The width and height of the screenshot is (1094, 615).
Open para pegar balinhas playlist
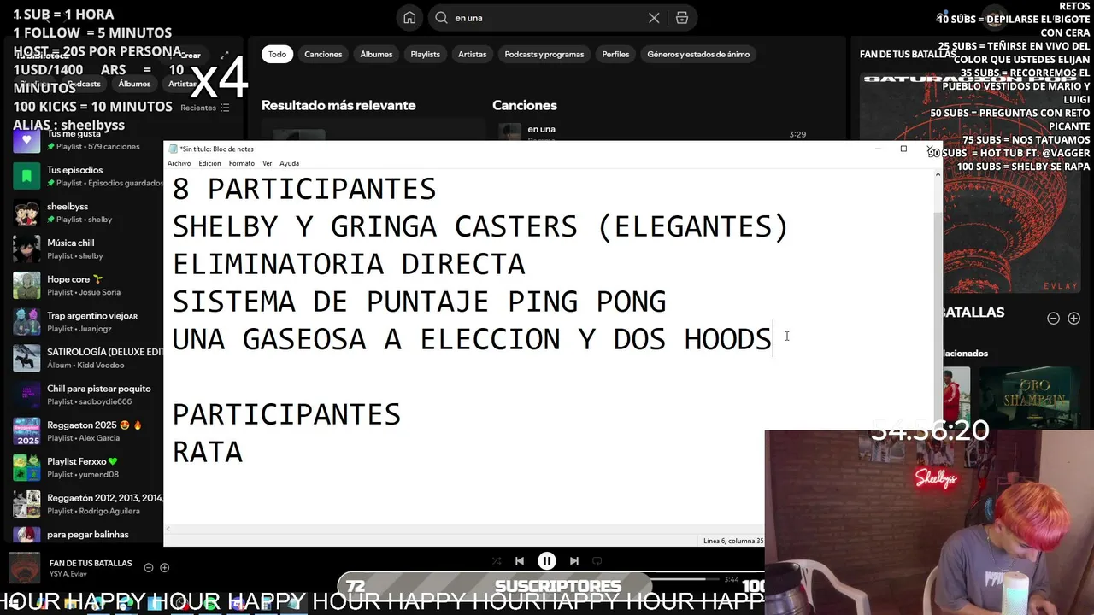(x=85, y=535)
